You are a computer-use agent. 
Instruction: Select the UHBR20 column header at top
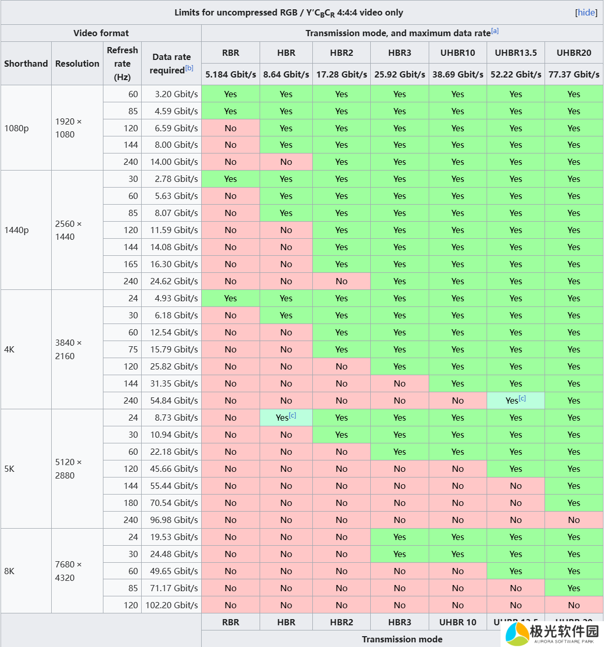tap(573, 53)
